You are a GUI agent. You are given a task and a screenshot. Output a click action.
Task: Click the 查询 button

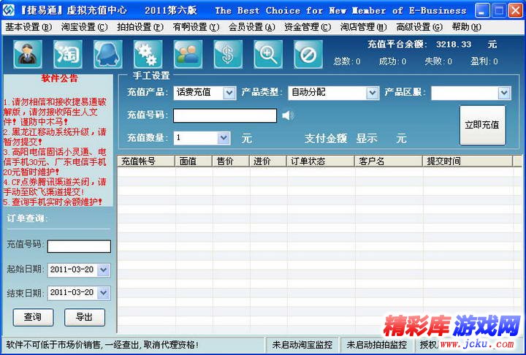click(33, 317)
